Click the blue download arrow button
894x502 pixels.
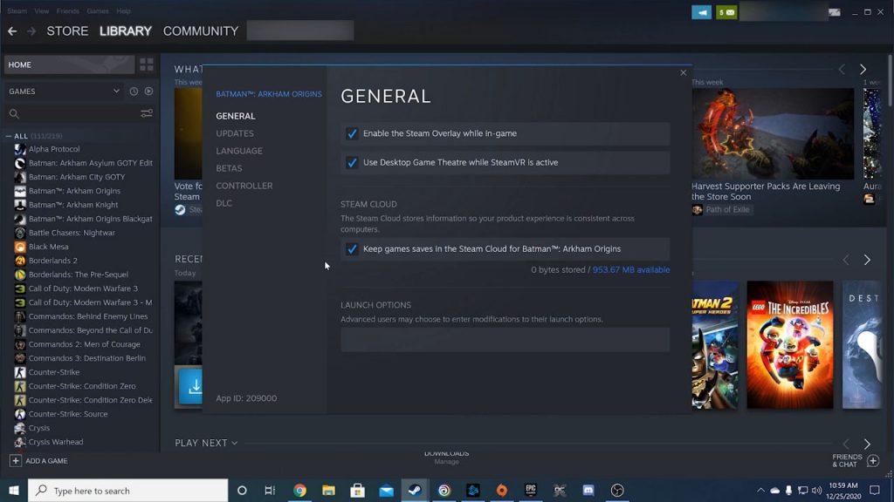point(190,386)
